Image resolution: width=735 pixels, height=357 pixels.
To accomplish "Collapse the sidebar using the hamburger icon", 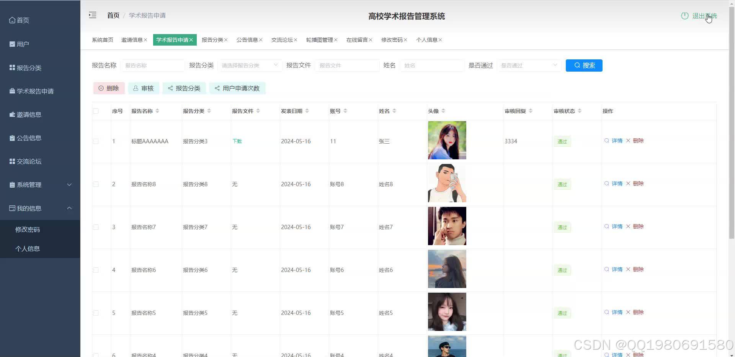I will pos(92,15).
